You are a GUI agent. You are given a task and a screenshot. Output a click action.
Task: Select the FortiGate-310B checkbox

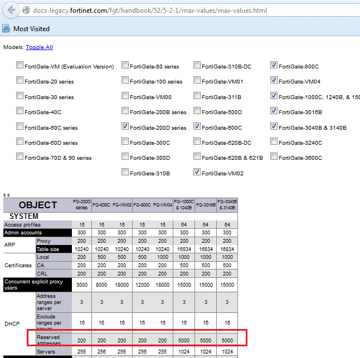tap(125, 172)
